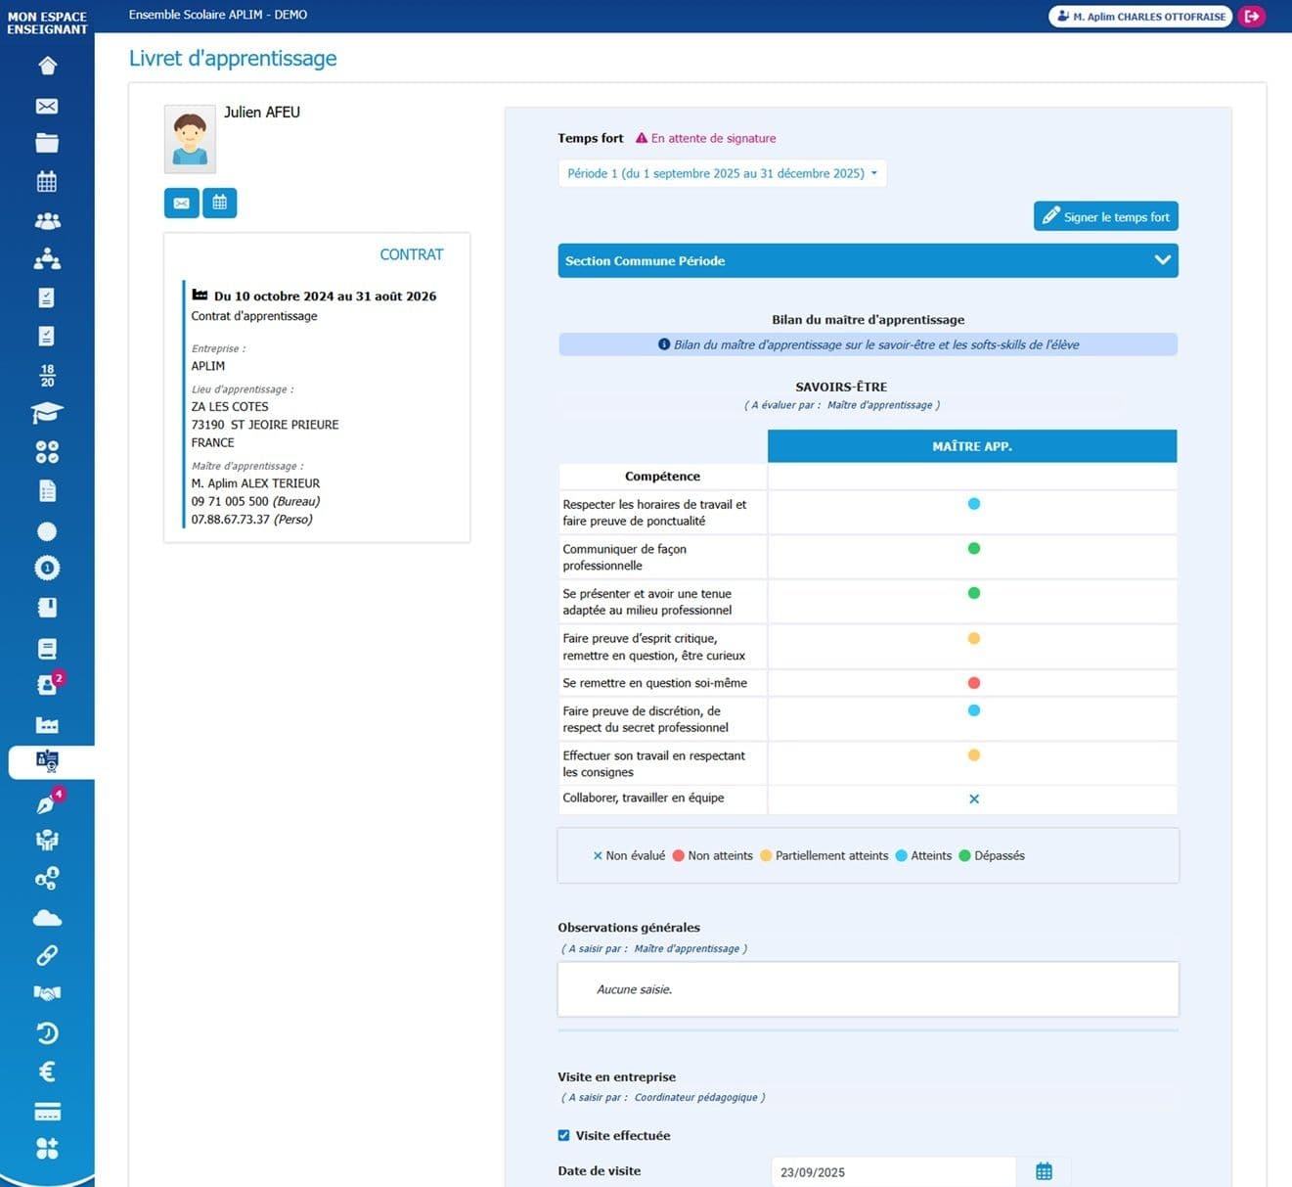Screen dimensions: 1292x1187
Task: Click the red dot for Se remettre en question
Action: (973, 683)
